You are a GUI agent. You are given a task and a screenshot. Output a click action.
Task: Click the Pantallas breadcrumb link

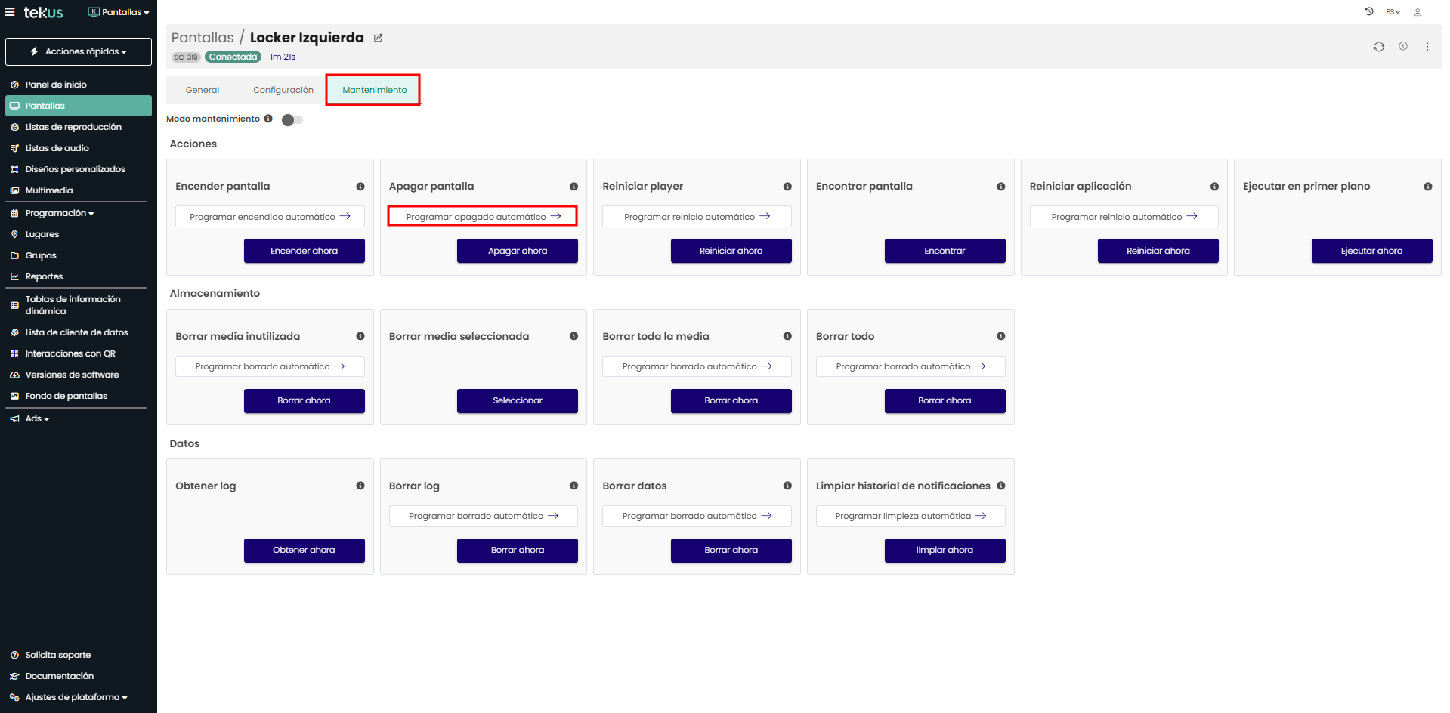point(203,38)
